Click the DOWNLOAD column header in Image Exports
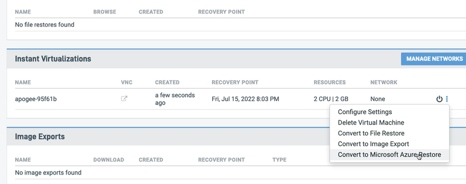466x184 pixels. click(108, 160)
